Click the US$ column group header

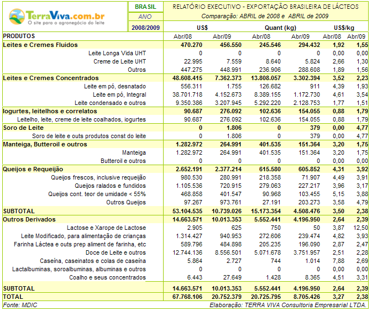click(202, 28)
